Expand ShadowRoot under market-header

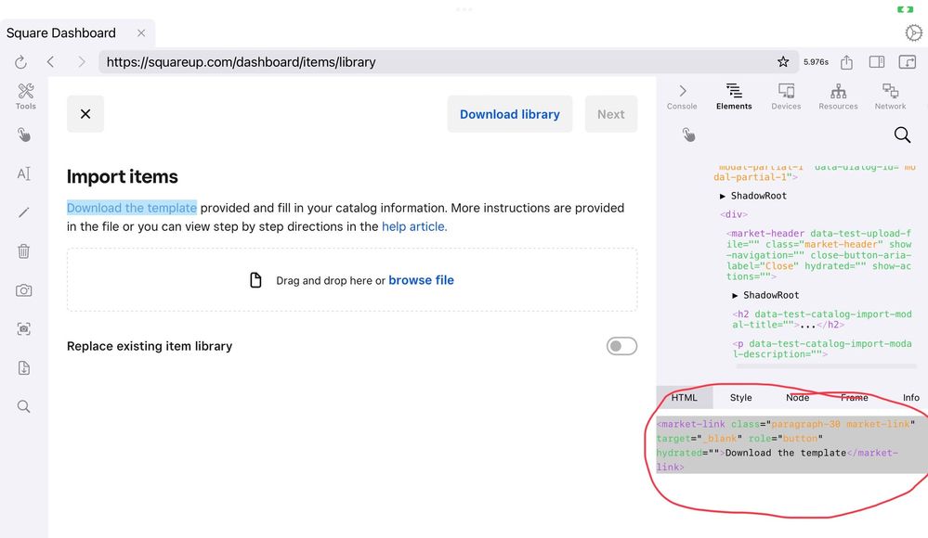(737, 295)
